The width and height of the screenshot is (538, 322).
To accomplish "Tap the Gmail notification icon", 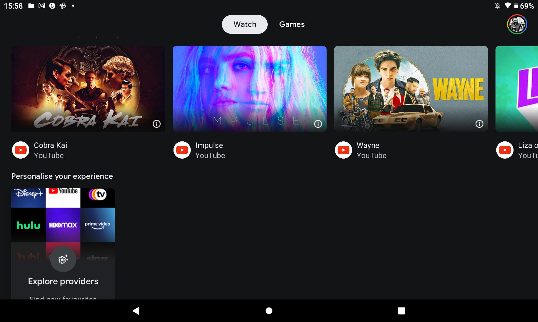I will 42,6.
